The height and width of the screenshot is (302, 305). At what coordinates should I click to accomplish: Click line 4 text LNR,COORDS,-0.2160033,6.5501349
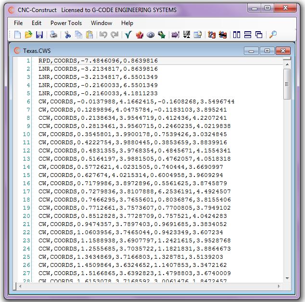pyautogui.click(x=98, y=85)
